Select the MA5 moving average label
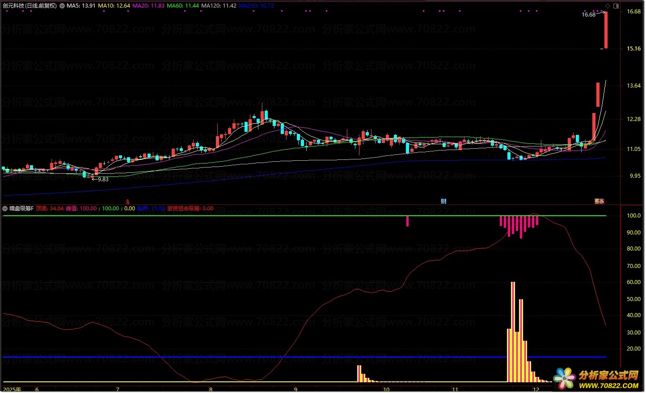Image resolution: width=646 pixels, height=393 pixels. tap(81, 6)
